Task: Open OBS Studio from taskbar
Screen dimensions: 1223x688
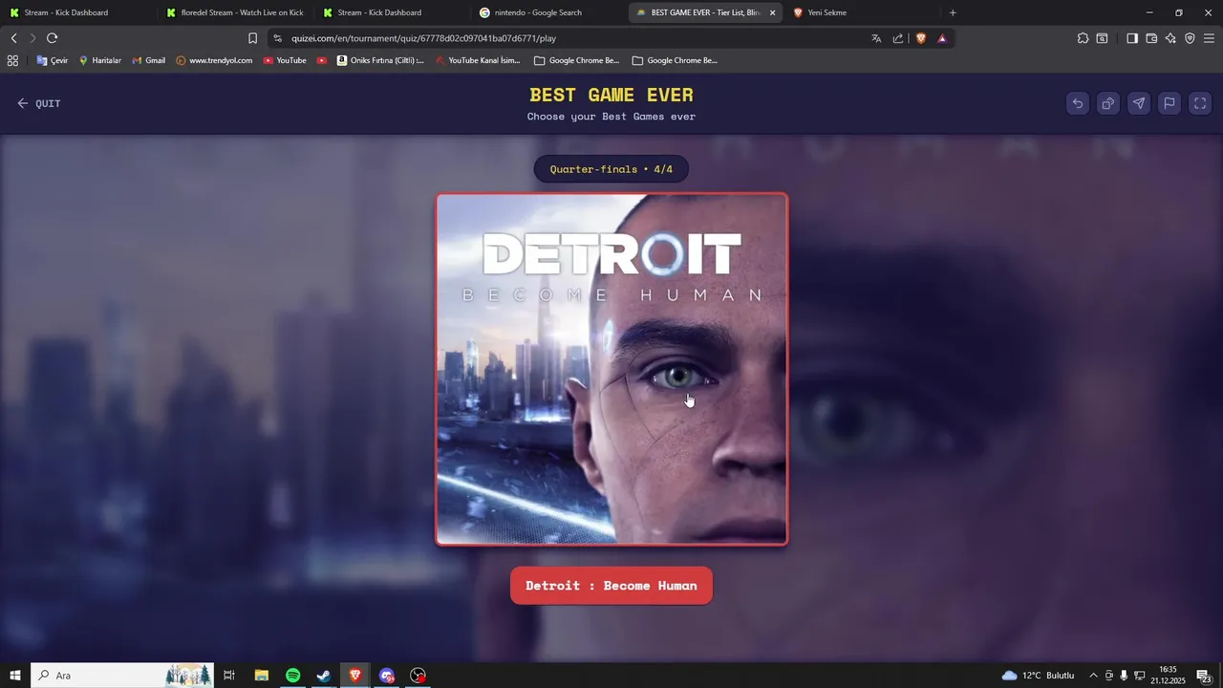Action: [x=418, y=676]
